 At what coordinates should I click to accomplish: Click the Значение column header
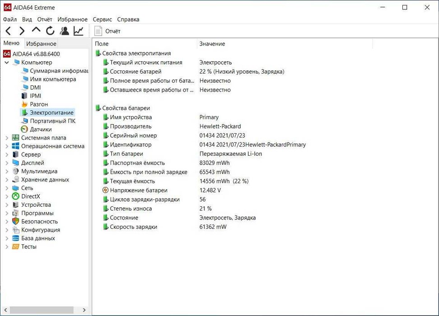click(x=285, y=44)
